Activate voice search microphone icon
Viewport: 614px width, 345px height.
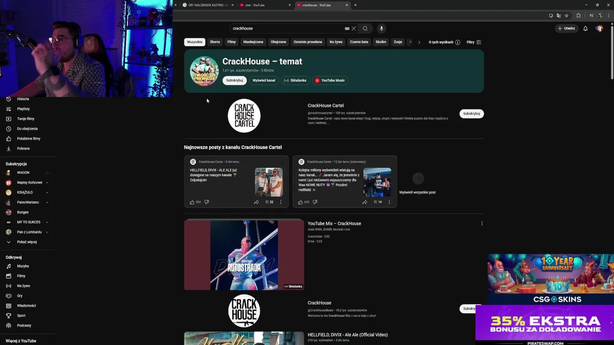381,28
